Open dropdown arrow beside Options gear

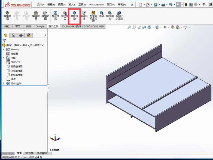tap(199, 5)
